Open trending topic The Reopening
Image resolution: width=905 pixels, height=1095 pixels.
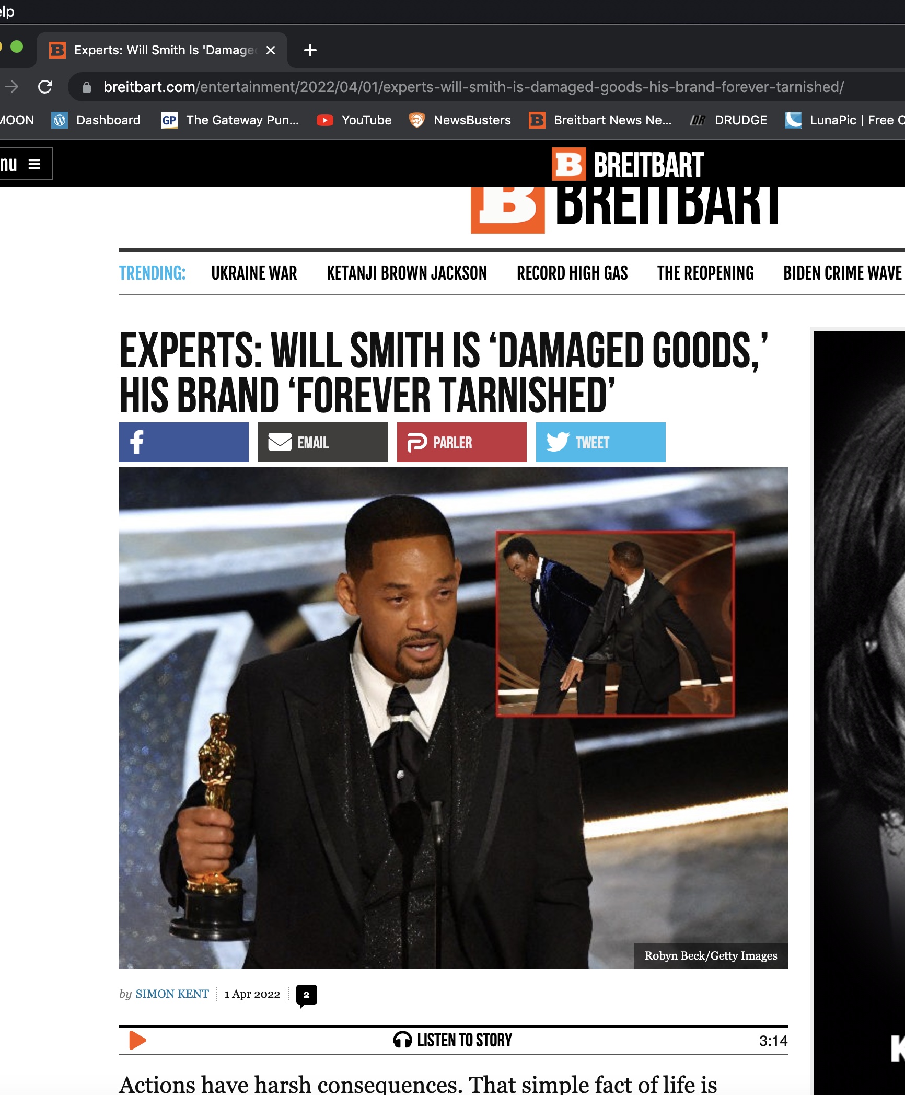click(705, 273)
